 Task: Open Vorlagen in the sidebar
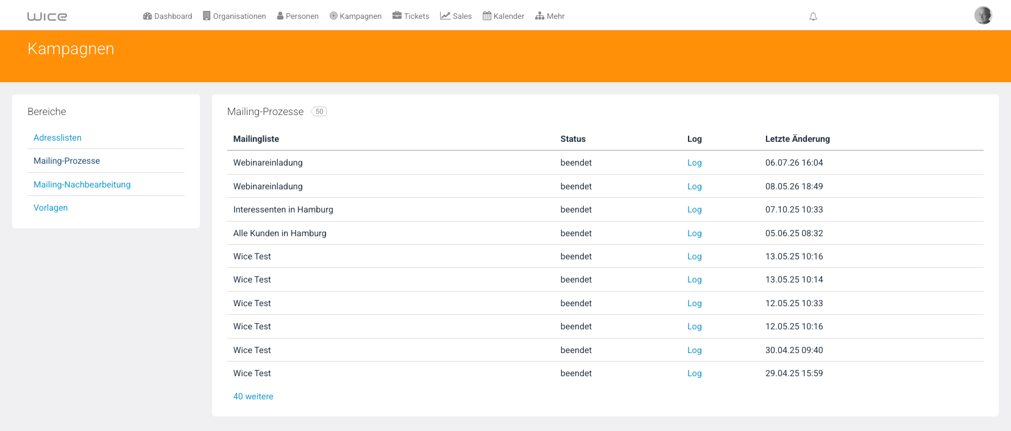pos(51,208)
